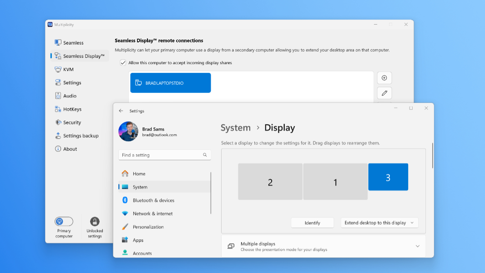Uncheck incoming display shares permission
Viewport: 485px width, 273px height.
click(123, 63)
